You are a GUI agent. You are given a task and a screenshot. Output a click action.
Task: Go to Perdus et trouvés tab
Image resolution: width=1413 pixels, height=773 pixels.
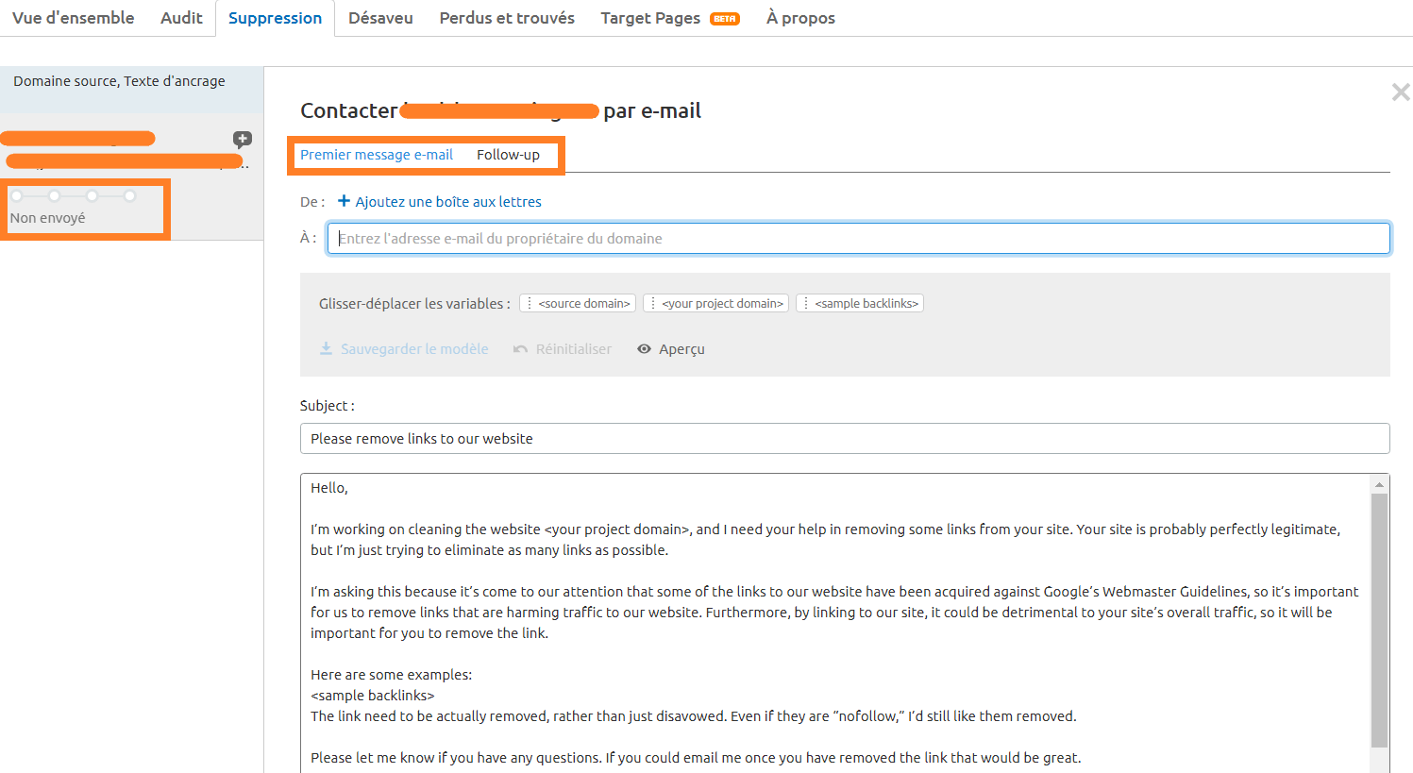click(x=507, y=18)
